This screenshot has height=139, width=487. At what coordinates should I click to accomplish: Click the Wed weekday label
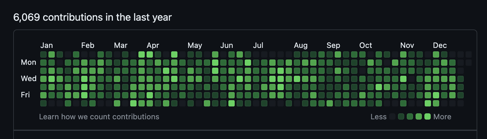(29, 79)
